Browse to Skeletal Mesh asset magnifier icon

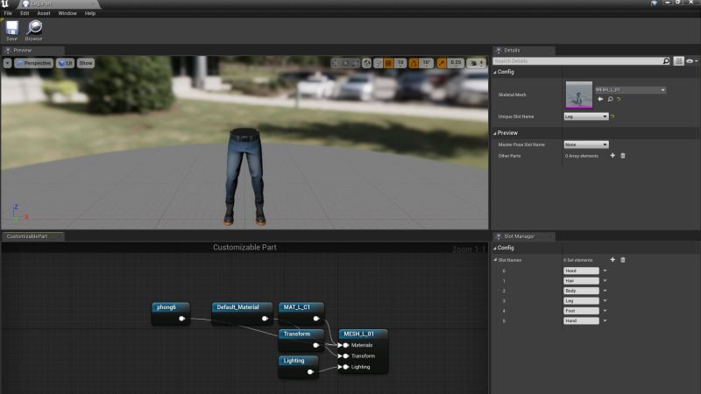(x=610, y=99)
